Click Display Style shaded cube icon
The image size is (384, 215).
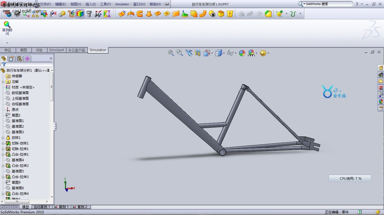click(218, 53)
